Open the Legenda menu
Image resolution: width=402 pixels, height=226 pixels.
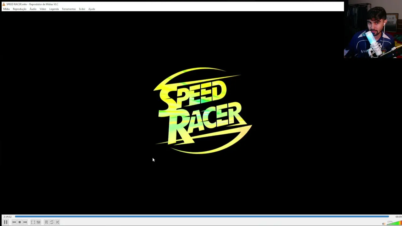pyautogui.click(x=54, y=9)
